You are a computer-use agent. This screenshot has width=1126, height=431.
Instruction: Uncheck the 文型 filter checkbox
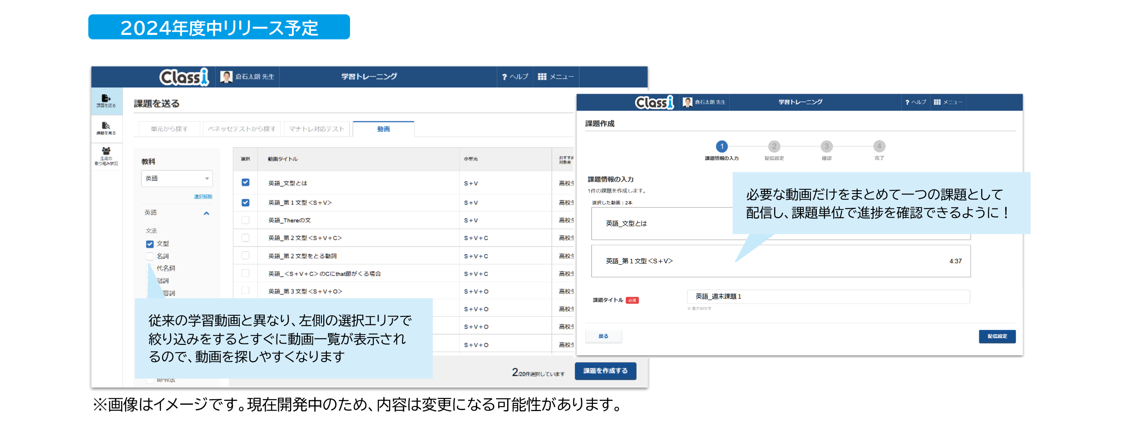click(150, 244)
